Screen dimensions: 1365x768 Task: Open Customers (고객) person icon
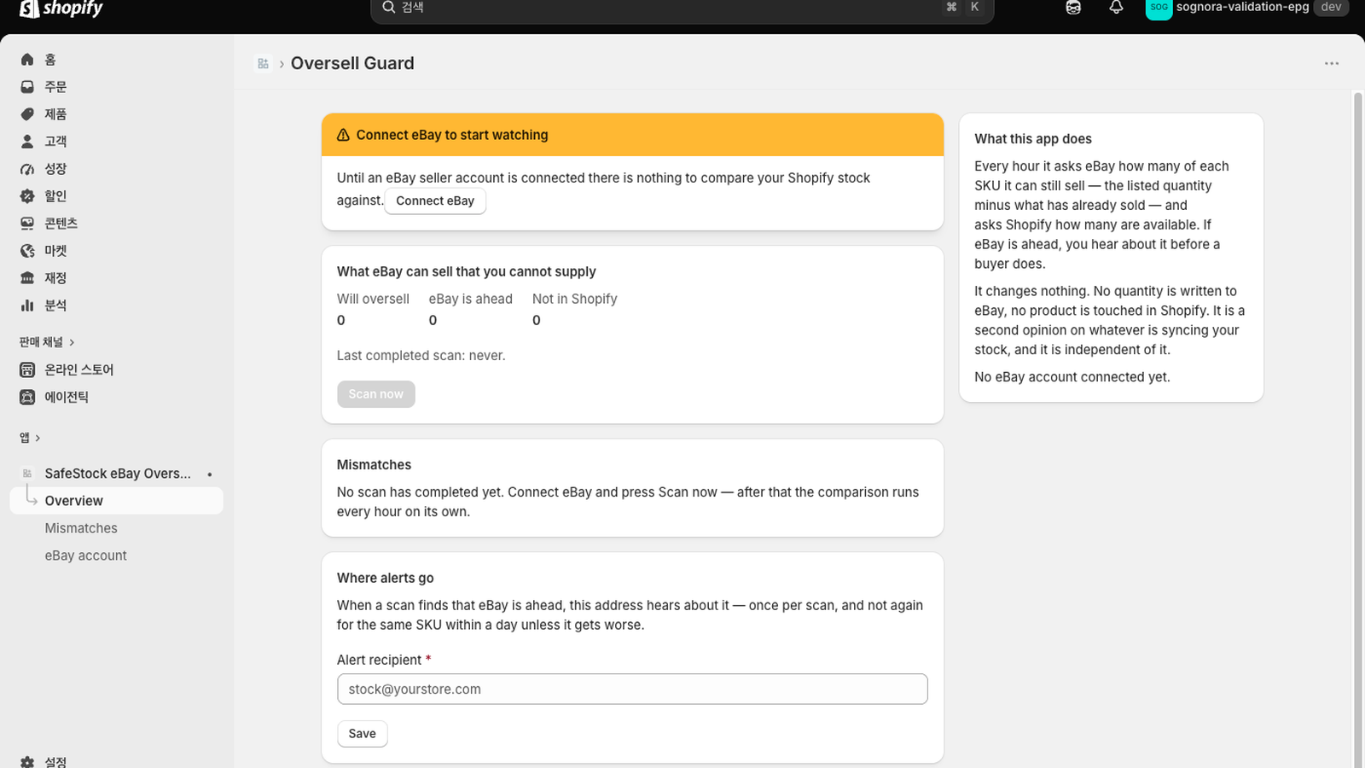coord(27,142)
